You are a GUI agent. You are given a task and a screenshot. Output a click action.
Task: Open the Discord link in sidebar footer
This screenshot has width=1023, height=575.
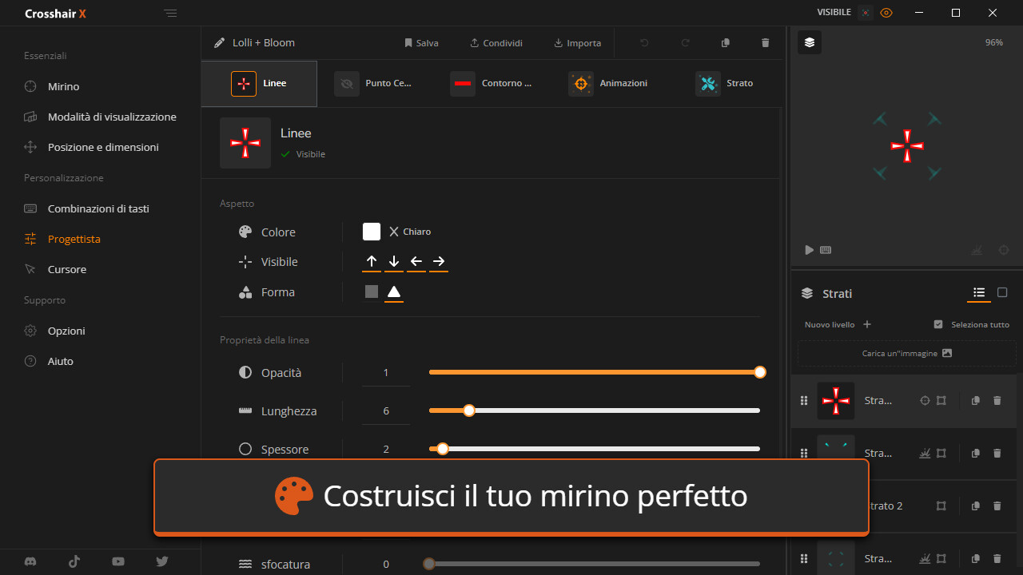(x=30, y=561)
